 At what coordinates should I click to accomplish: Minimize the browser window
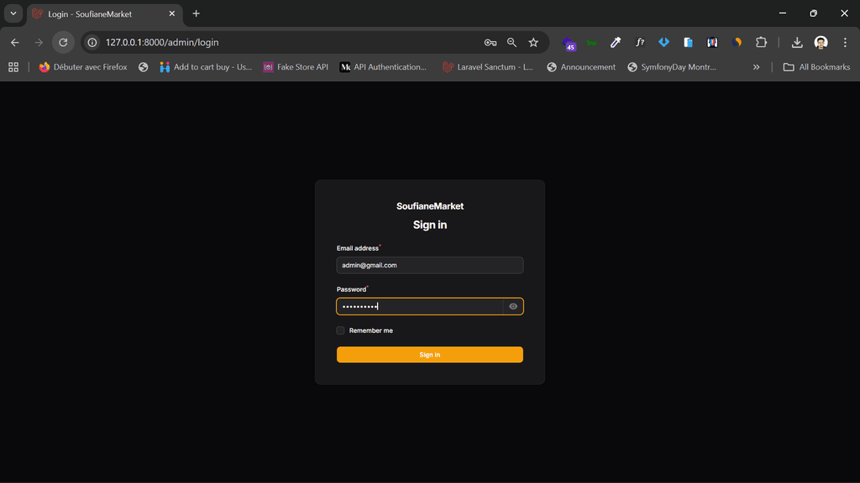coord(783,13)
